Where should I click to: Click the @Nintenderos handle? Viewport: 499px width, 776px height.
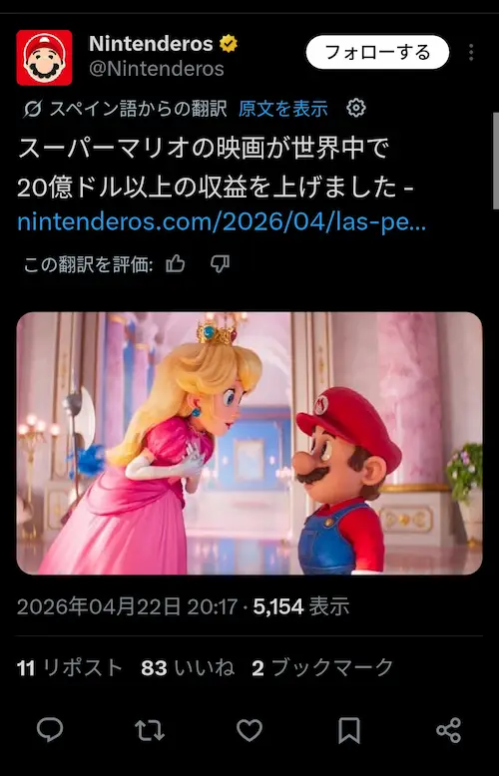click(157, 68)
